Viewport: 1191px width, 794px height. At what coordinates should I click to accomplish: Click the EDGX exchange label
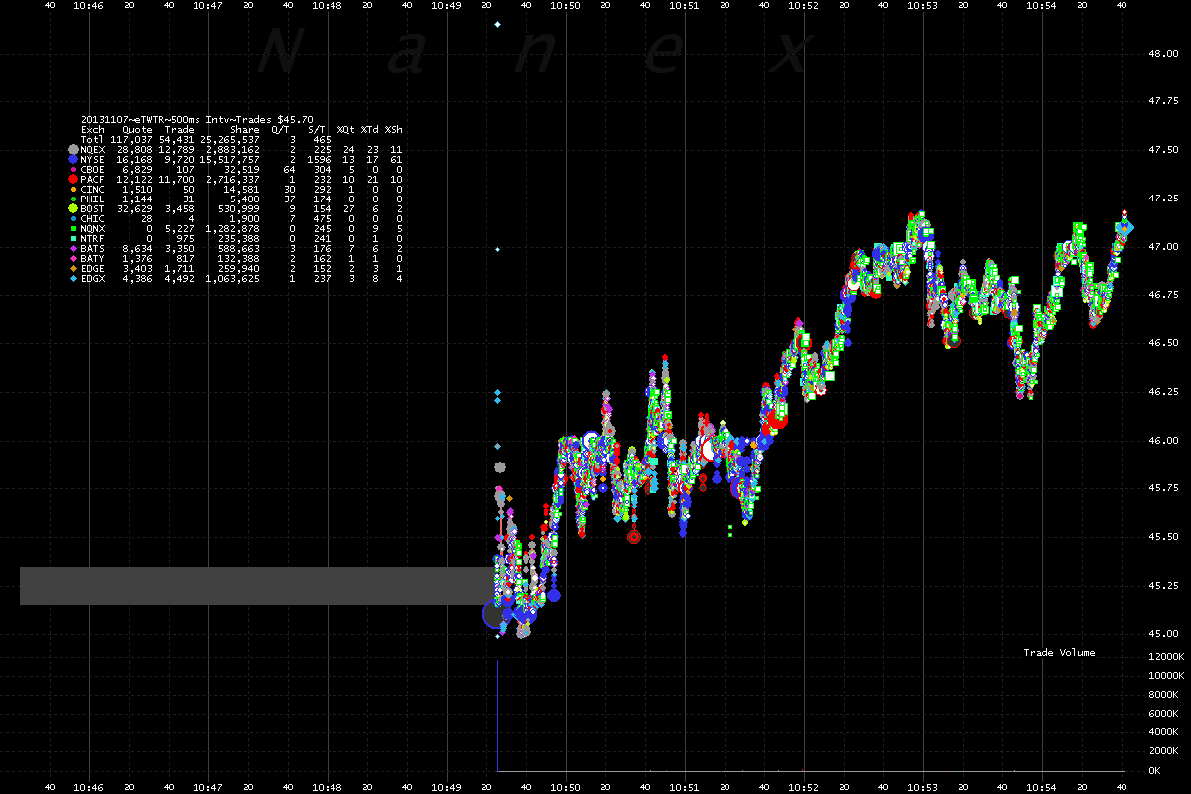[x=93, y=278]
